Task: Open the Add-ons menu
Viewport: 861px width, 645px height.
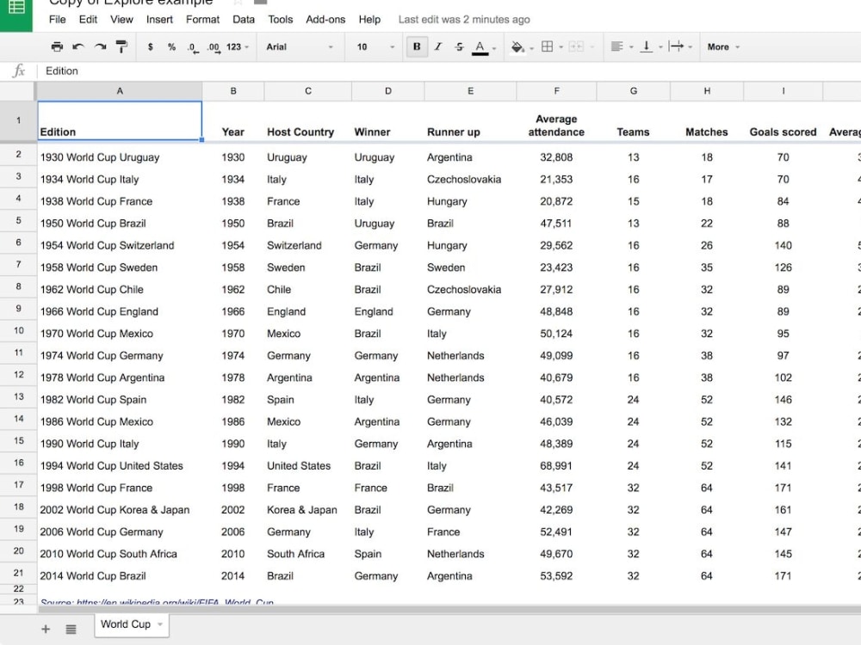Action: [325, 20]
